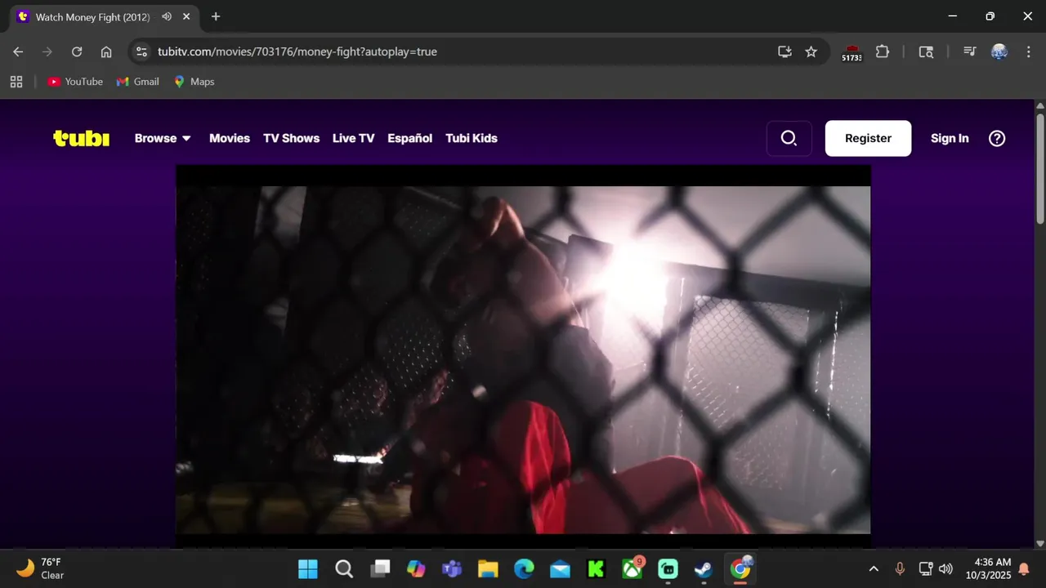The height and width of the screenshot is (588, 1046).
Task: Open the green K app on taskbar
Action: point(596,569)
